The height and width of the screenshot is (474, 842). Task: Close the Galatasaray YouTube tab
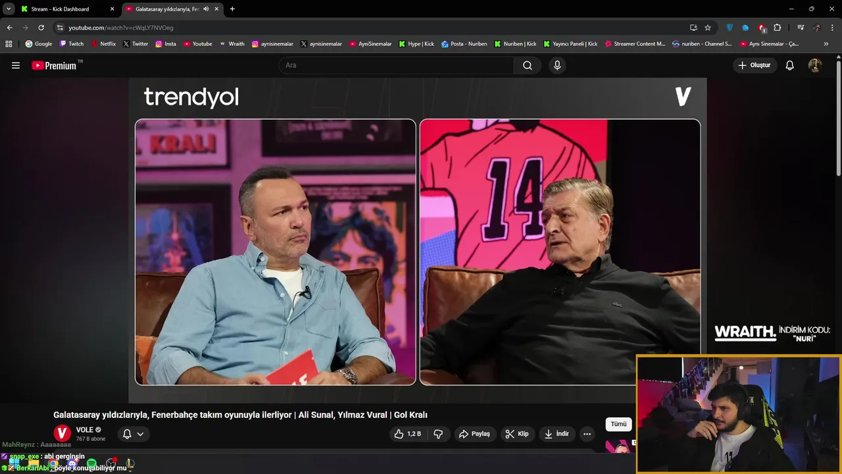click(x=216, y=9)
